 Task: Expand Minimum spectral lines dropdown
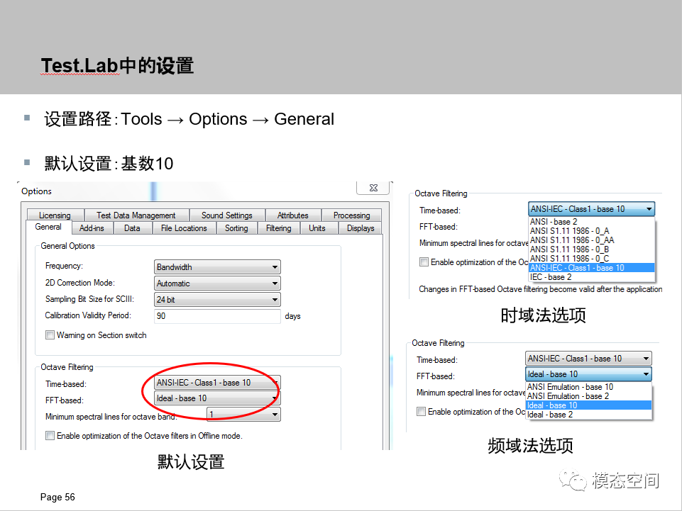click(x=243, y=414)
